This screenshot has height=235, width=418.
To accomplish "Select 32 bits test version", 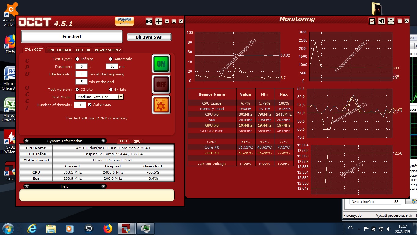I will point(77,90).
